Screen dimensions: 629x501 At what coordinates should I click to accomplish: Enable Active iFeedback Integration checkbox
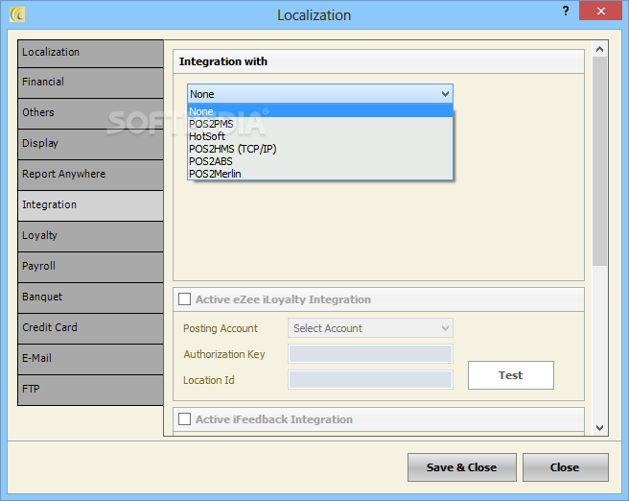coord(184,418)
